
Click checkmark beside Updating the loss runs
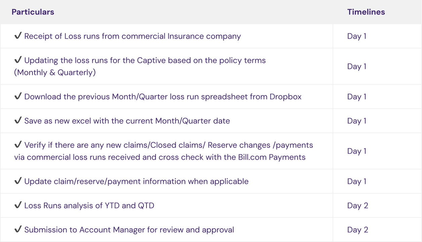tap(18, 60)
